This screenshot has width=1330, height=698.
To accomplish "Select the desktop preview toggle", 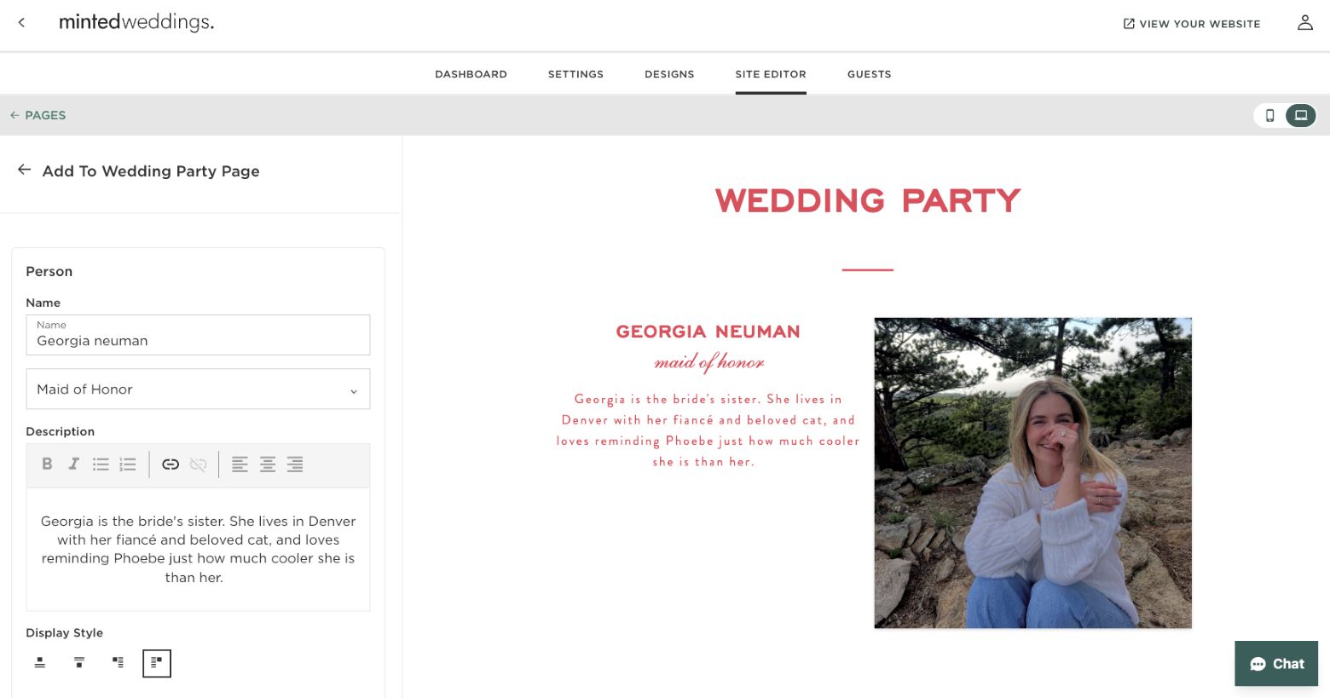I will tap(1300, 115).
